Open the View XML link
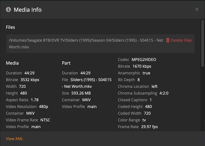 click(x=15, y=139)
